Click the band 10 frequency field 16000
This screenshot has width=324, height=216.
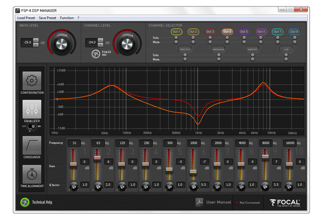(290, 143)
